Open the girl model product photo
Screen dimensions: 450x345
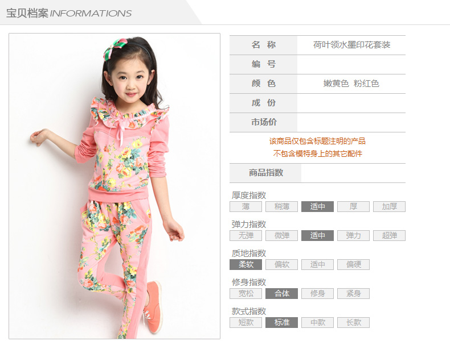[x=114, y=186]
